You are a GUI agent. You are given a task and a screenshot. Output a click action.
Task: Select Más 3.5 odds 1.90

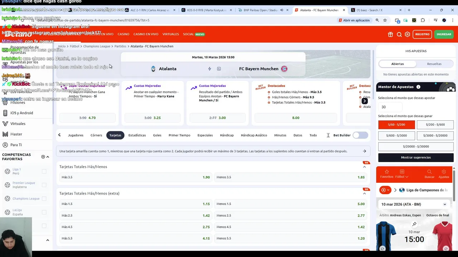[136, 177]
